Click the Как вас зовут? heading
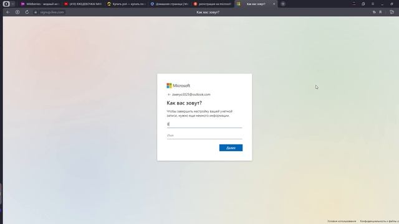The width and height of the screenshot is (399, 224). click(x=185, y=103)
